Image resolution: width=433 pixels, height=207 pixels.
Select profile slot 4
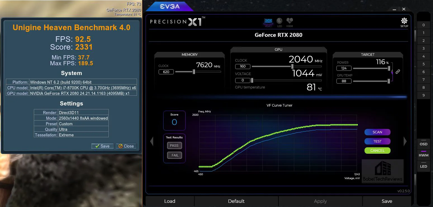[x=423, y=56]
